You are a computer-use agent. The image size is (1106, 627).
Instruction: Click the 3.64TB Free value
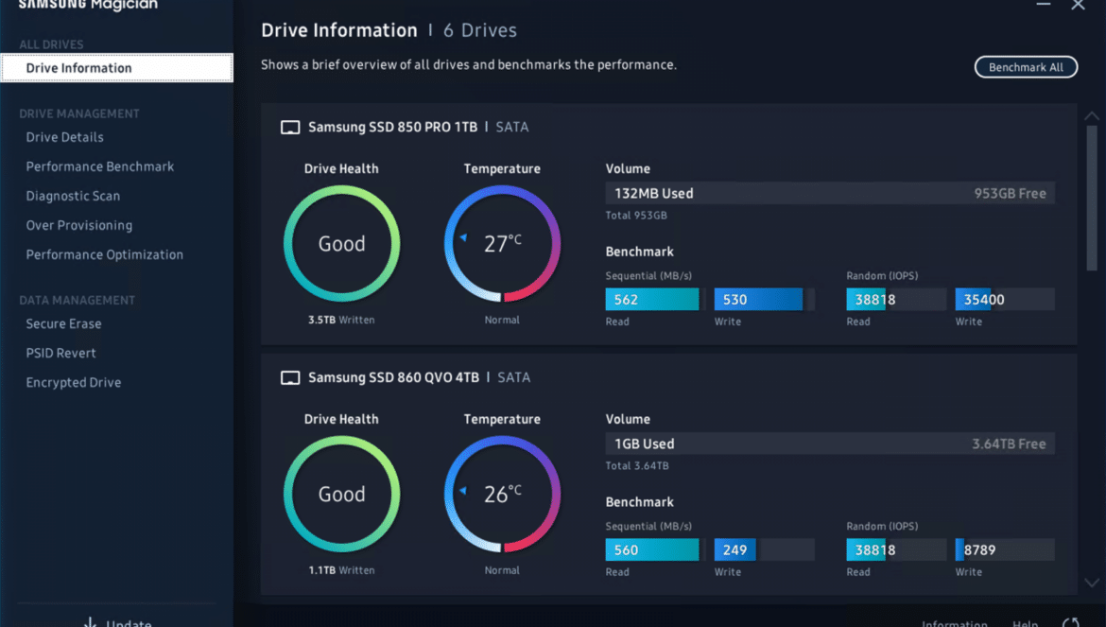point(1009,444)
